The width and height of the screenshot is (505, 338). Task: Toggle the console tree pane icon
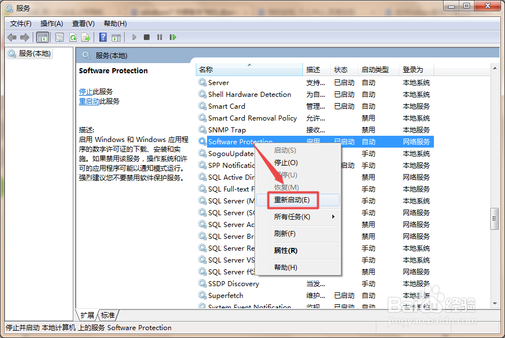pos(43,37)
